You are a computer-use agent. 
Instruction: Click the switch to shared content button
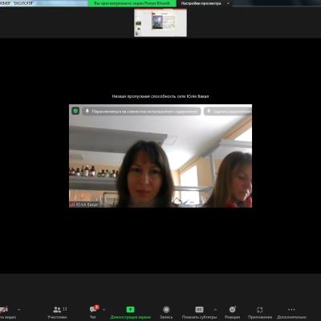point(141,112)
